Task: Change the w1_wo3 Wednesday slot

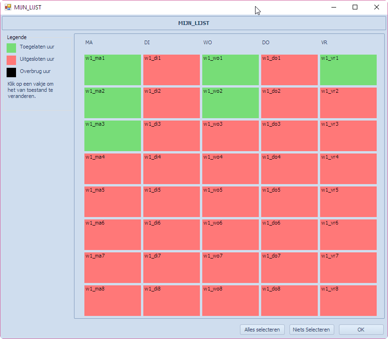Action: (x=231, y=136)
